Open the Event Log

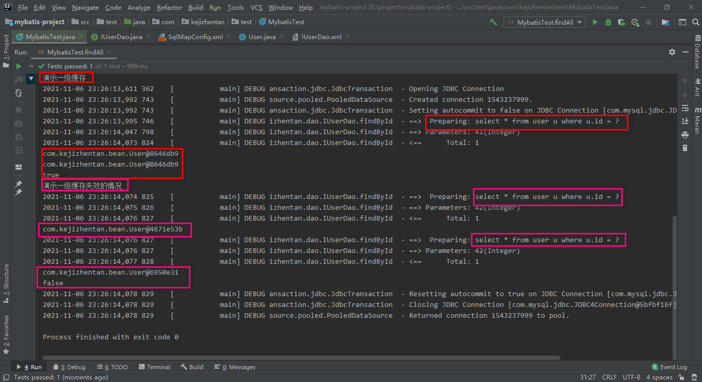click(670, 367)
